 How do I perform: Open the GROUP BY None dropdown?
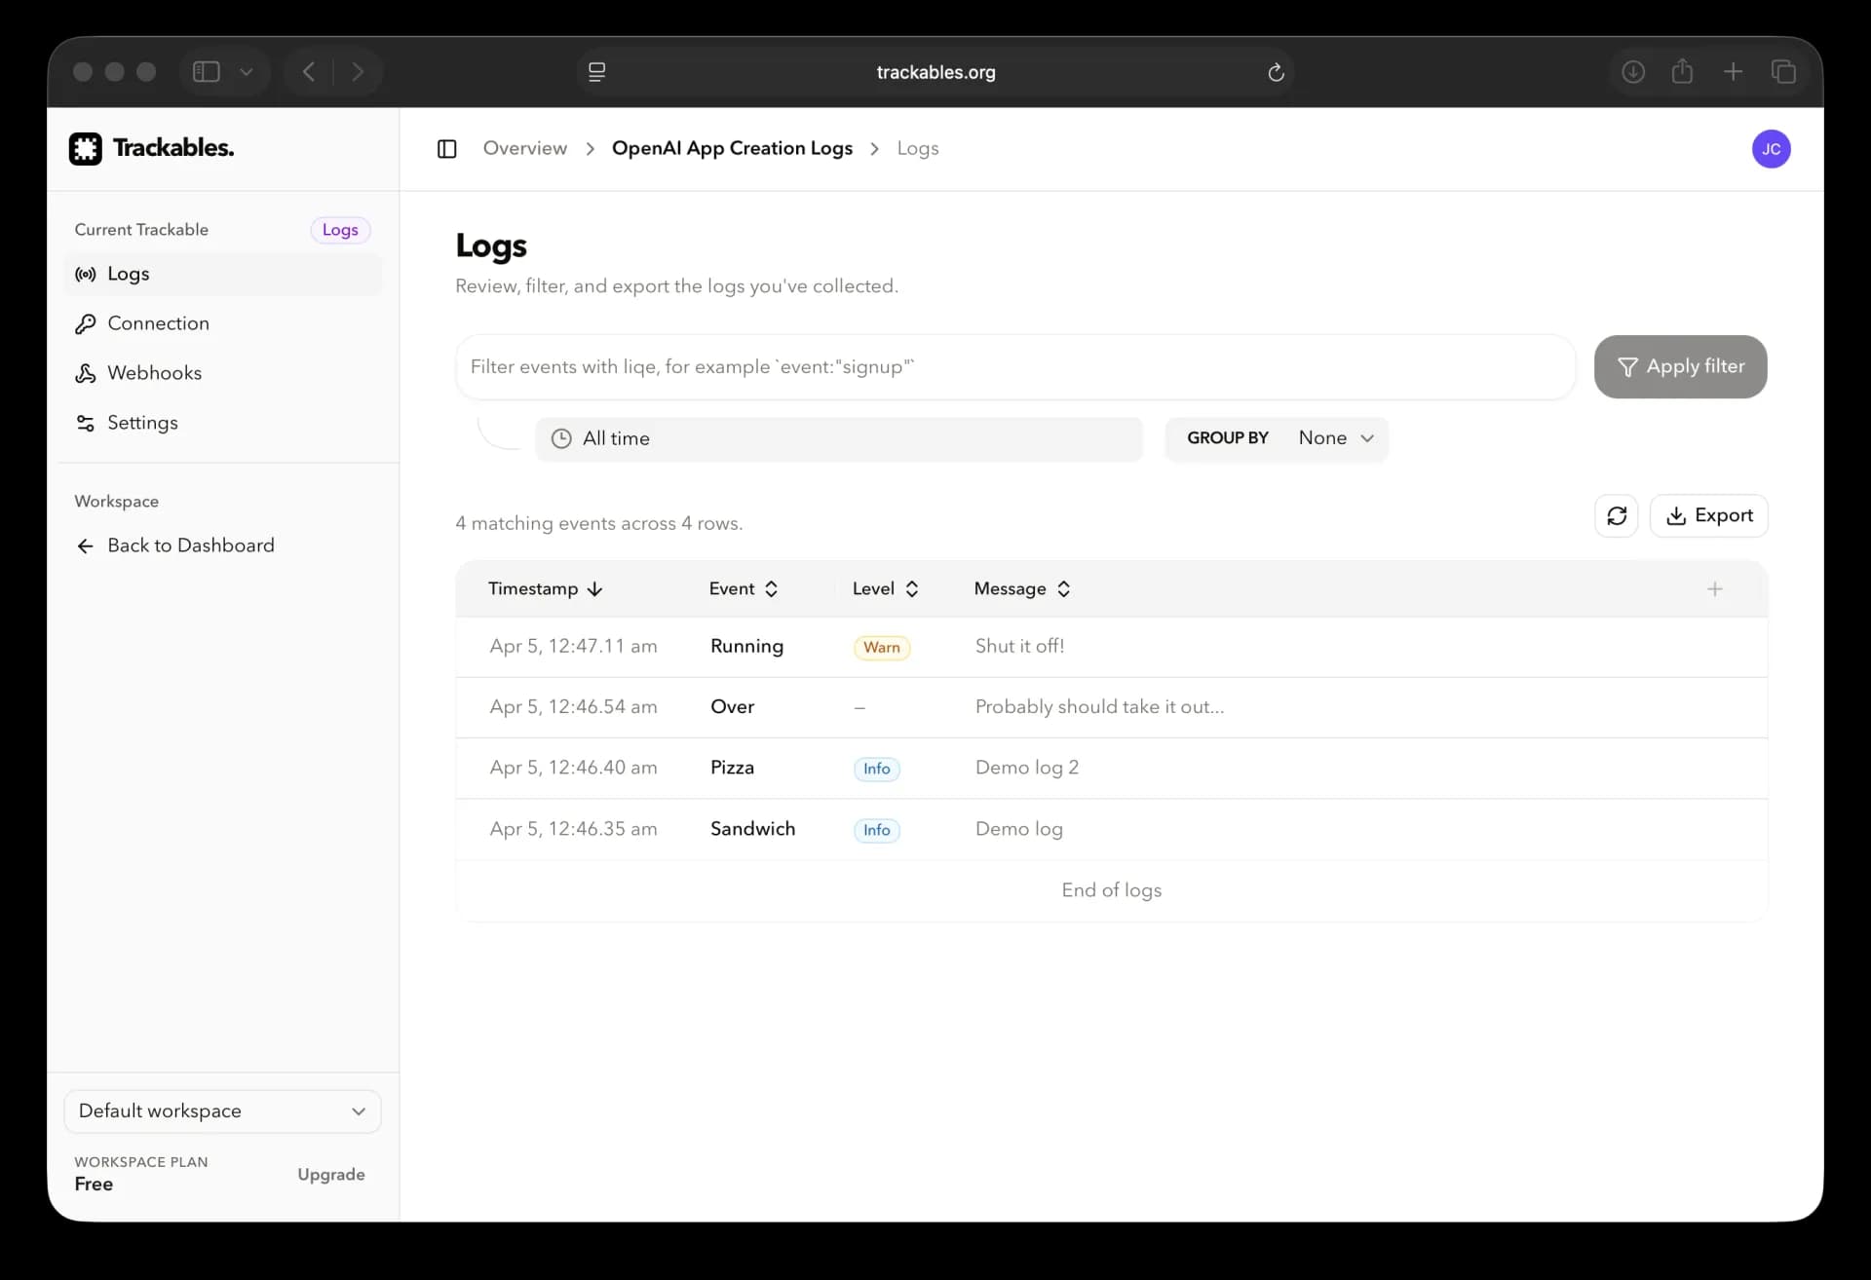point(1335,438)
